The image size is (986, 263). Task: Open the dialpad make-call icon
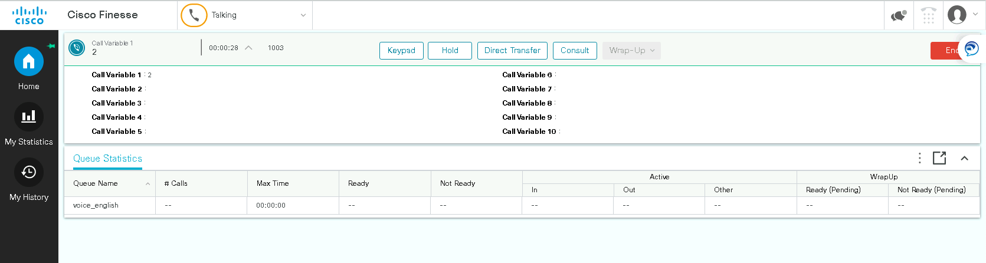(x=928, y=15)
